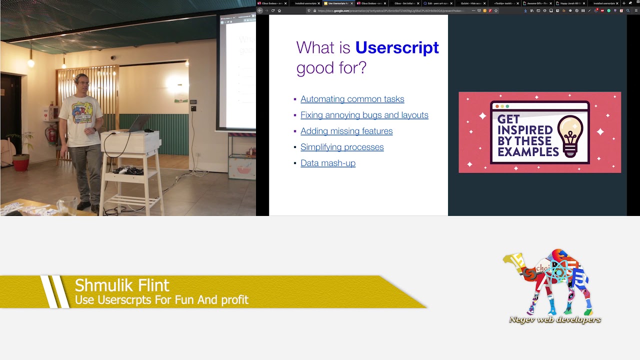The image size is (640, 360).
Task: Go back using the browser back arrow
Action: [x=260, y=10]
